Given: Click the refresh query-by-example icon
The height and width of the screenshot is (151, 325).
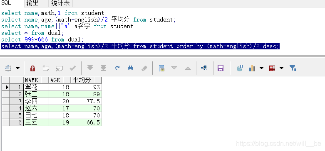Looking at the screenshot, I should 117,68.
